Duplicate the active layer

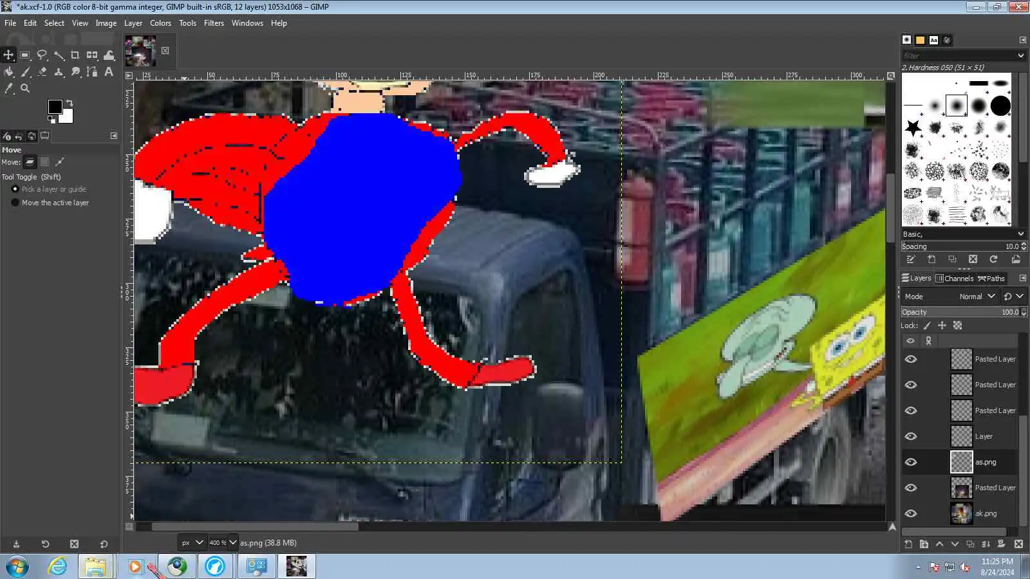[x=970, y=544]
